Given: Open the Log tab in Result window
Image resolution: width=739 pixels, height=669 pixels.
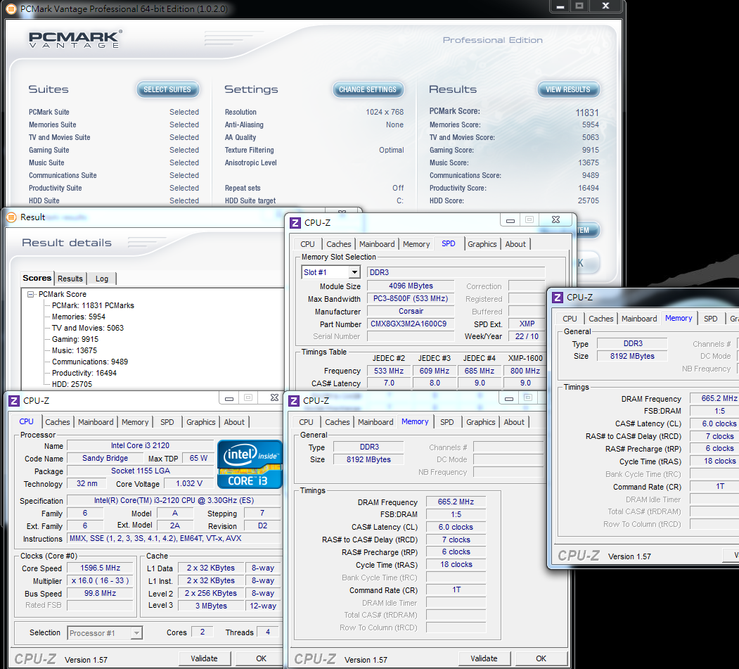Looking at the screenshot, I should (x=102, y=279).
